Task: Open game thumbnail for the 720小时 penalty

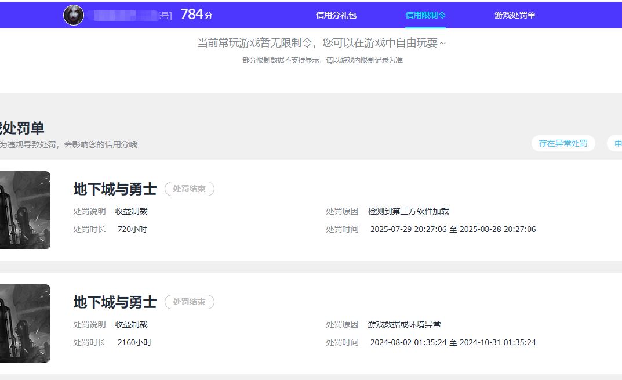Action: [x=25, y=210]
